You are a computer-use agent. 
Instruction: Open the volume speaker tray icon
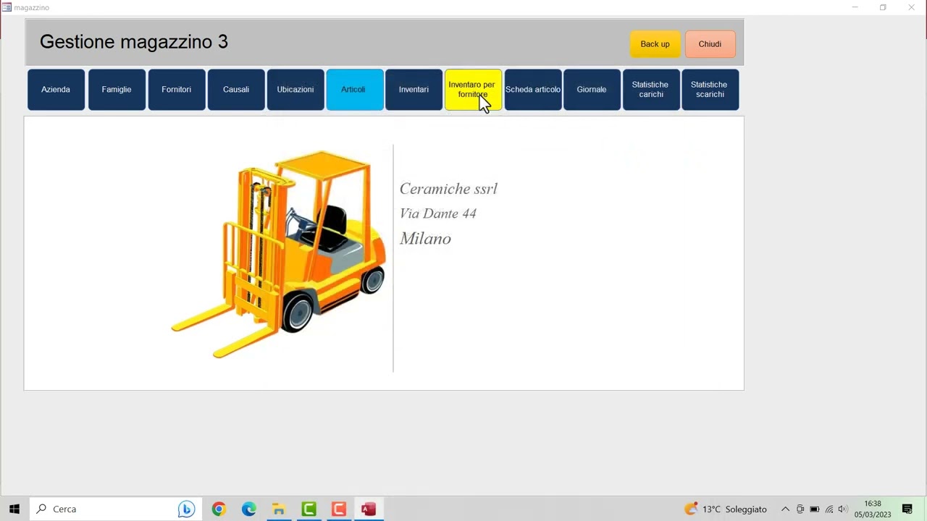point(843,509)
